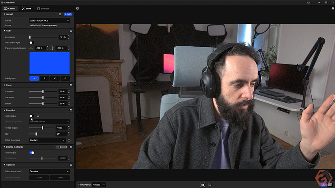
Task: Collapse the Exposition section
Action: (x=4, y=110)
